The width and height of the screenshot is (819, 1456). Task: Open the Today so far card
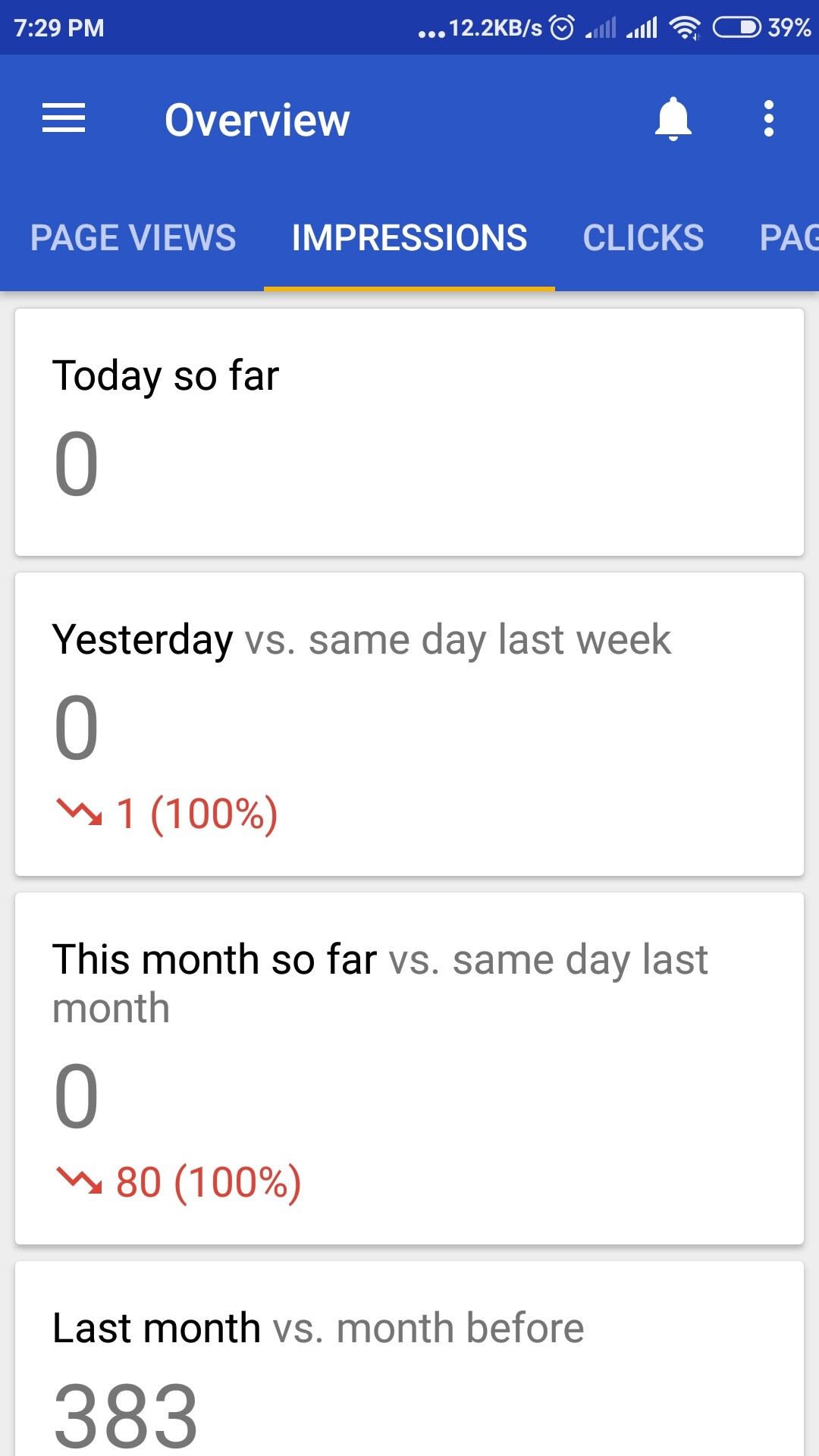coord(409,432)
